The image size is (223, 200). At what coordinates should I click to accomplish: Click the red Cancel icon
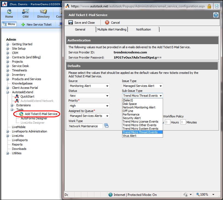107,23
